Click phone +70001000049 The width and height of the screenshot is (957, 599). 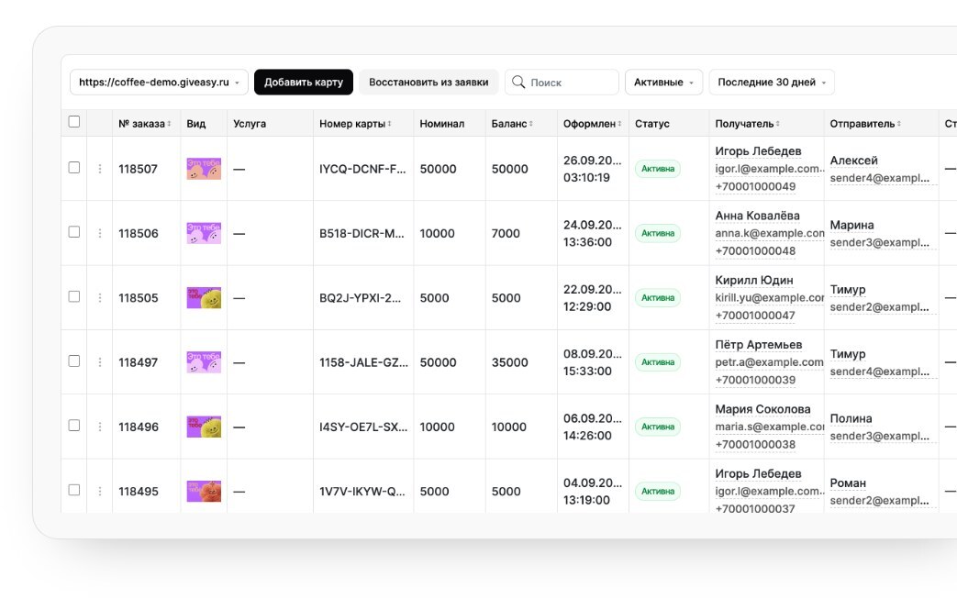point(755,186)
